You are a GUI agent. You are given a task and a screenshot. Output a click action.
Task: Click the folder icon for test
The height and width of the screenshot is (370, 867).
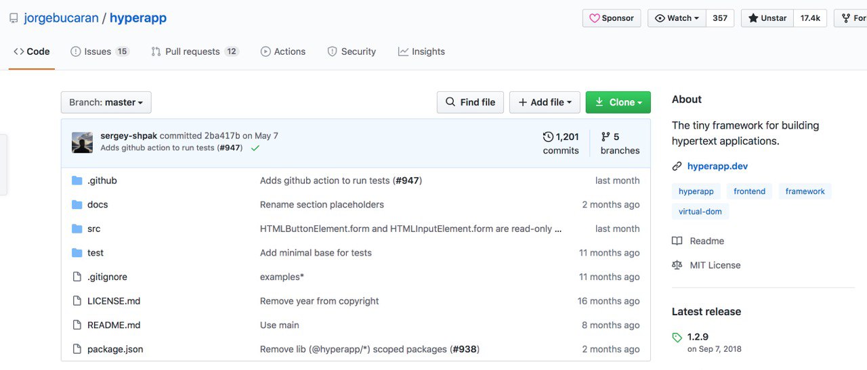[77, 252]
